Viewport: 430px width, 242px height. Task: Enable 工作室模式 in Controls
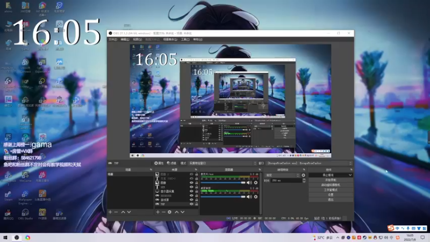[331, 190]
